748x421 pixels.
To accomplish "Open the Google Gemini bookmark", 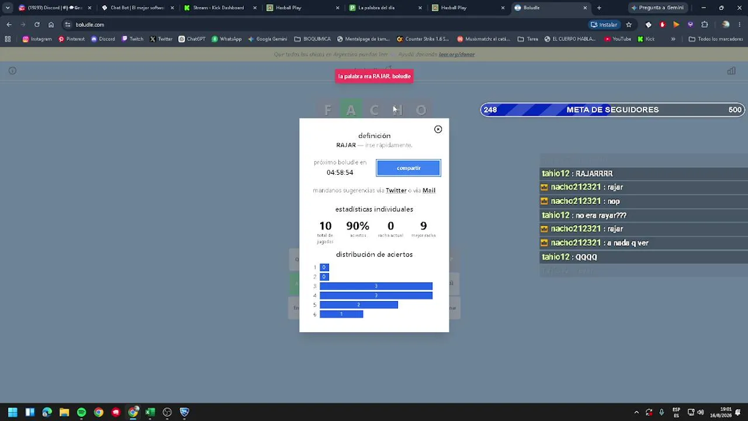I will [267, 39].
